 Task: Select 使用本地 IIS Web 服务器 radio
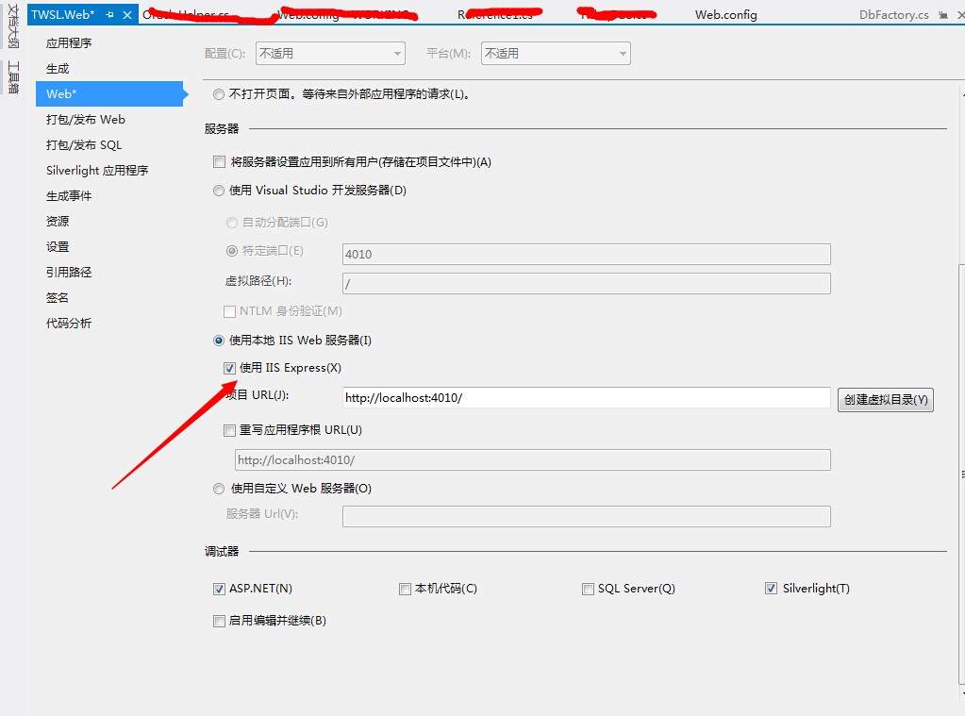(219, 341)
